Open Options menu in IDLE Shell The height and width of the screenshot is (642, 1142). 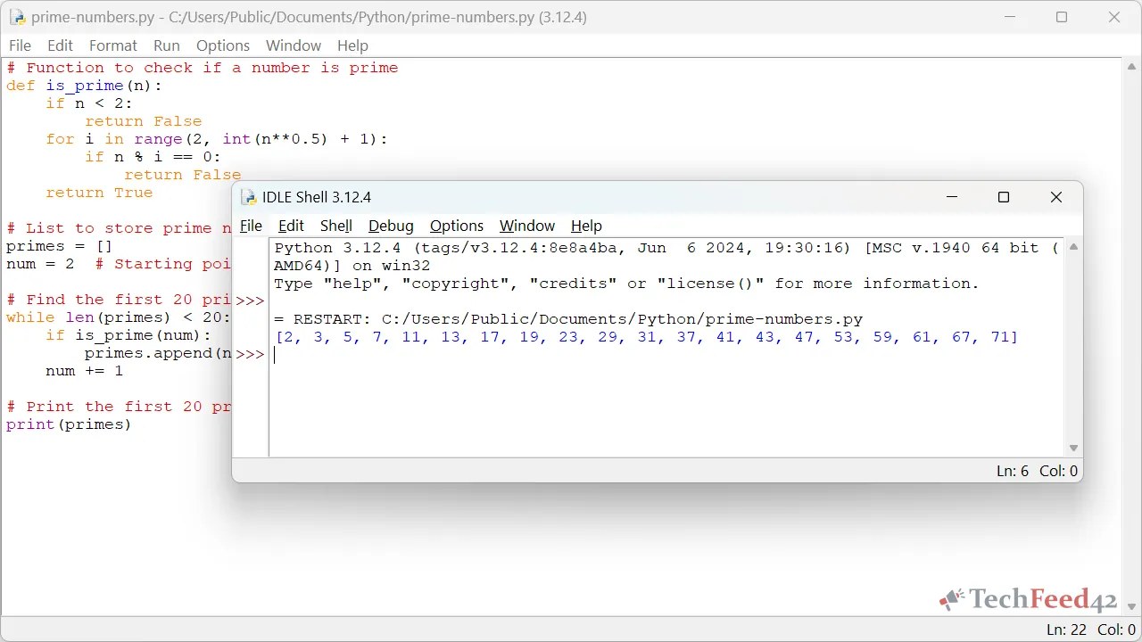[x=457, y=226]
